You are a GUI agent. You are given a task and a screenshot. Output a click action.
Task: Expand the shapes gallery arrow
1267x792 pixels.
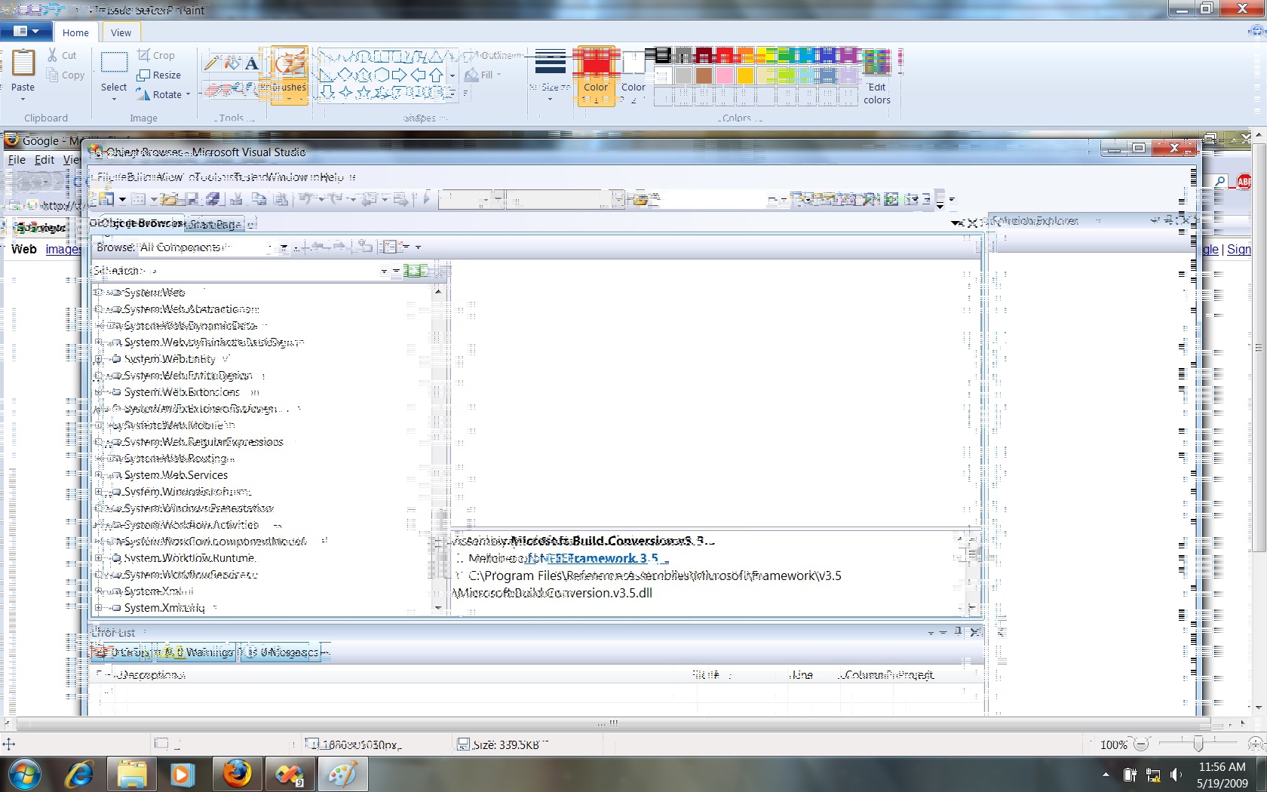coord(452,92)
